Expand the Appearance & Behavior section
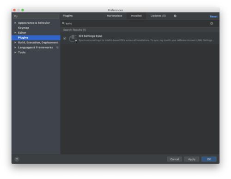The width and height of the screenshot is (231, 179). [15, 23]
